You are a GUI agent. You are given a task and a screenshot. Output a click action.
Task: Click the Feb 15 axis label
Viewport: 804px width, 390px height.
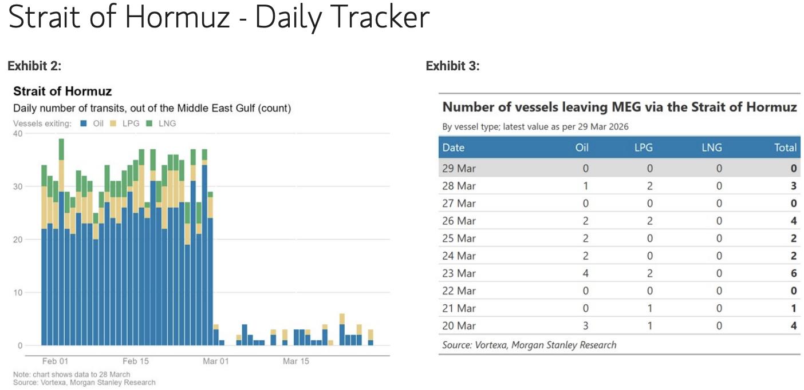point(136,361)
